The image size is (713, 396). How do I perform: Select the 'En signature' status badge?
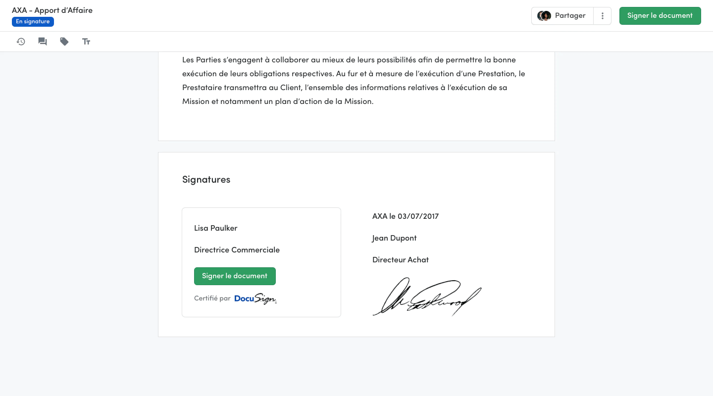pos(33,21)
